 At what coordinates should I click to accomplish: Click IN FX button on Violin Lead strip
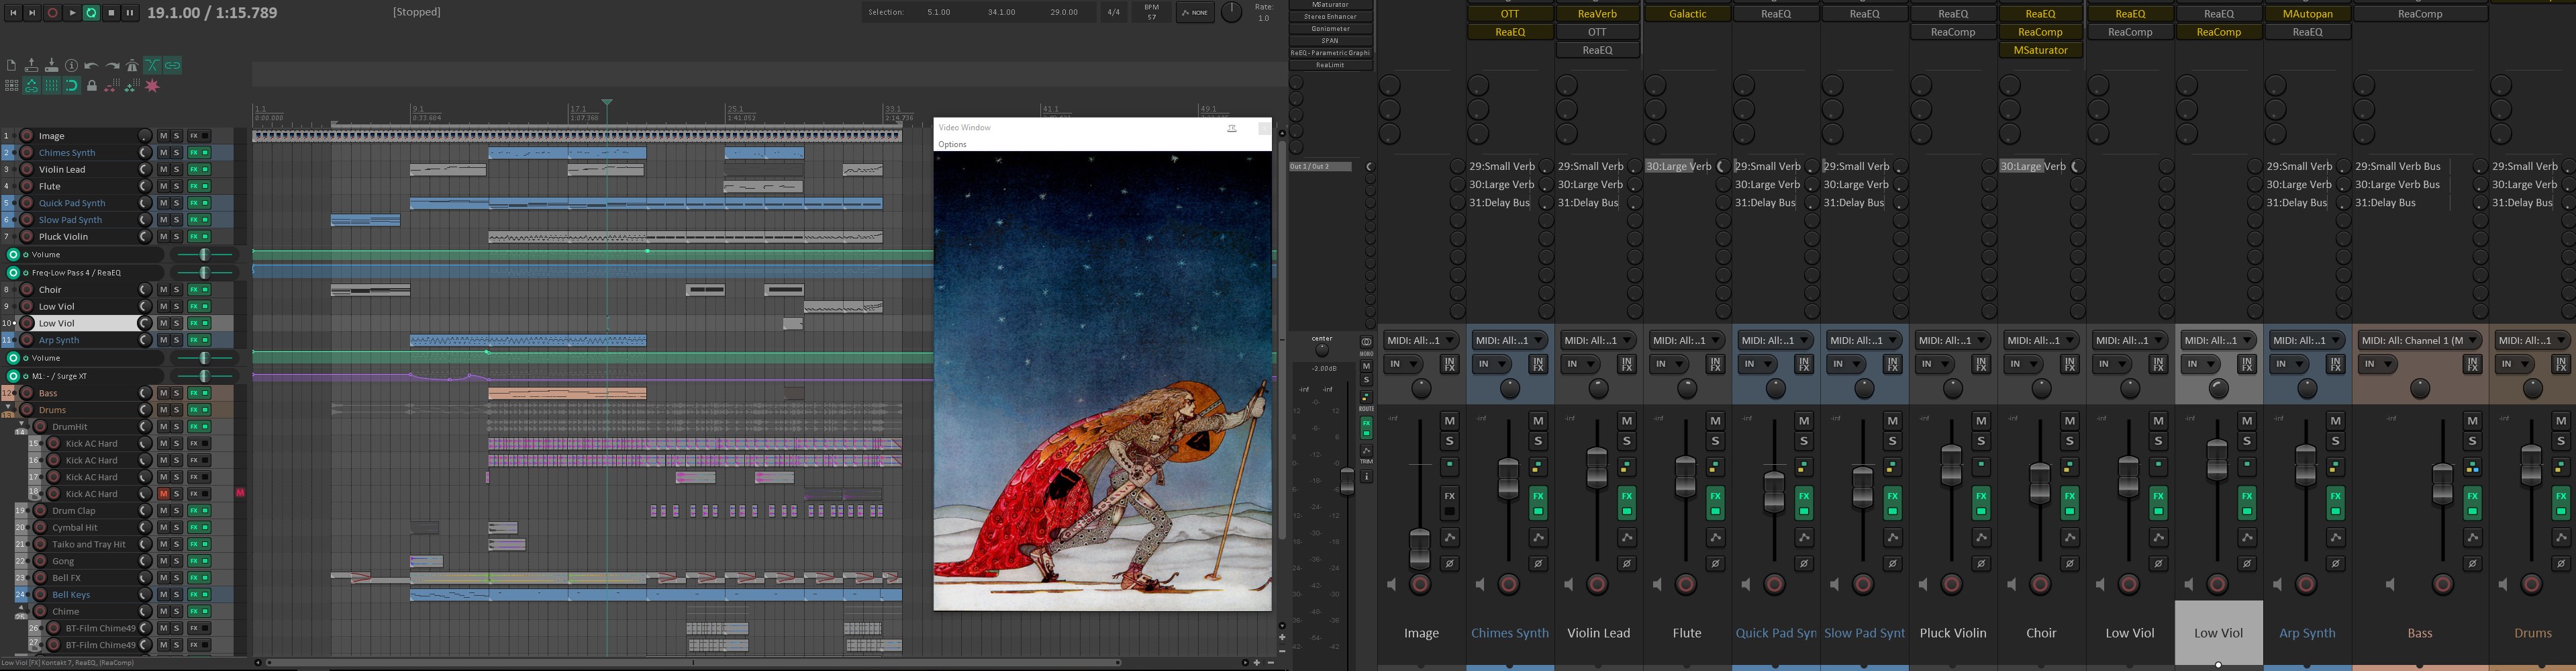click(x=1627, y=365)
